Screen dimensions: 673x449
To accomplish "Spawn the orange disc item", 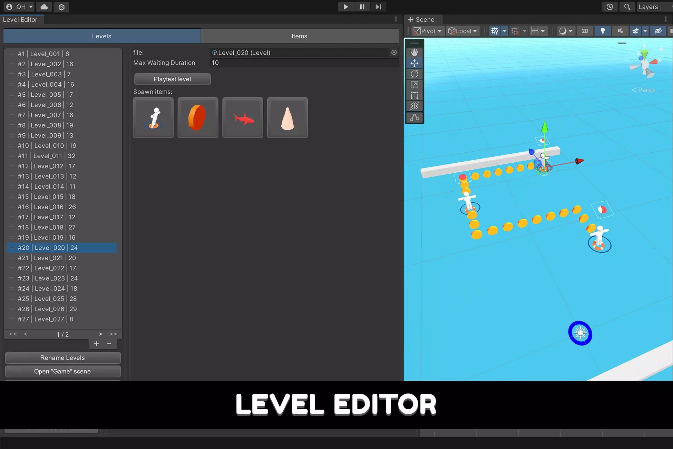I will point(198,118).
